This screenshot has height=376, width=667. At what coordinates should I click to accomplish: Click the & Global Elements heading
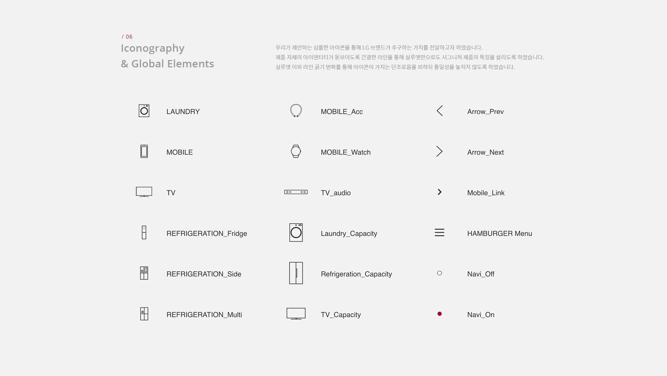coord(167,64)
